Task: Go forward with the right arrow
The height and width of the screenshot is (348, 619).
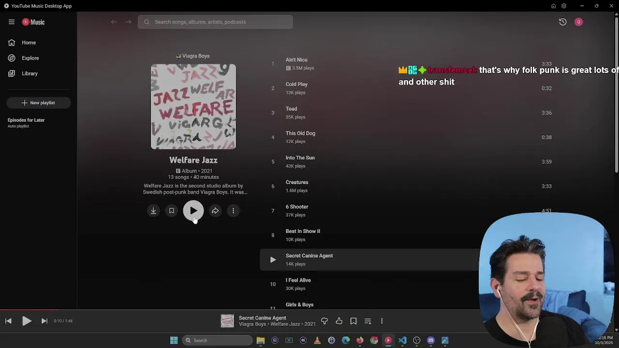Action: coord(128,22)
